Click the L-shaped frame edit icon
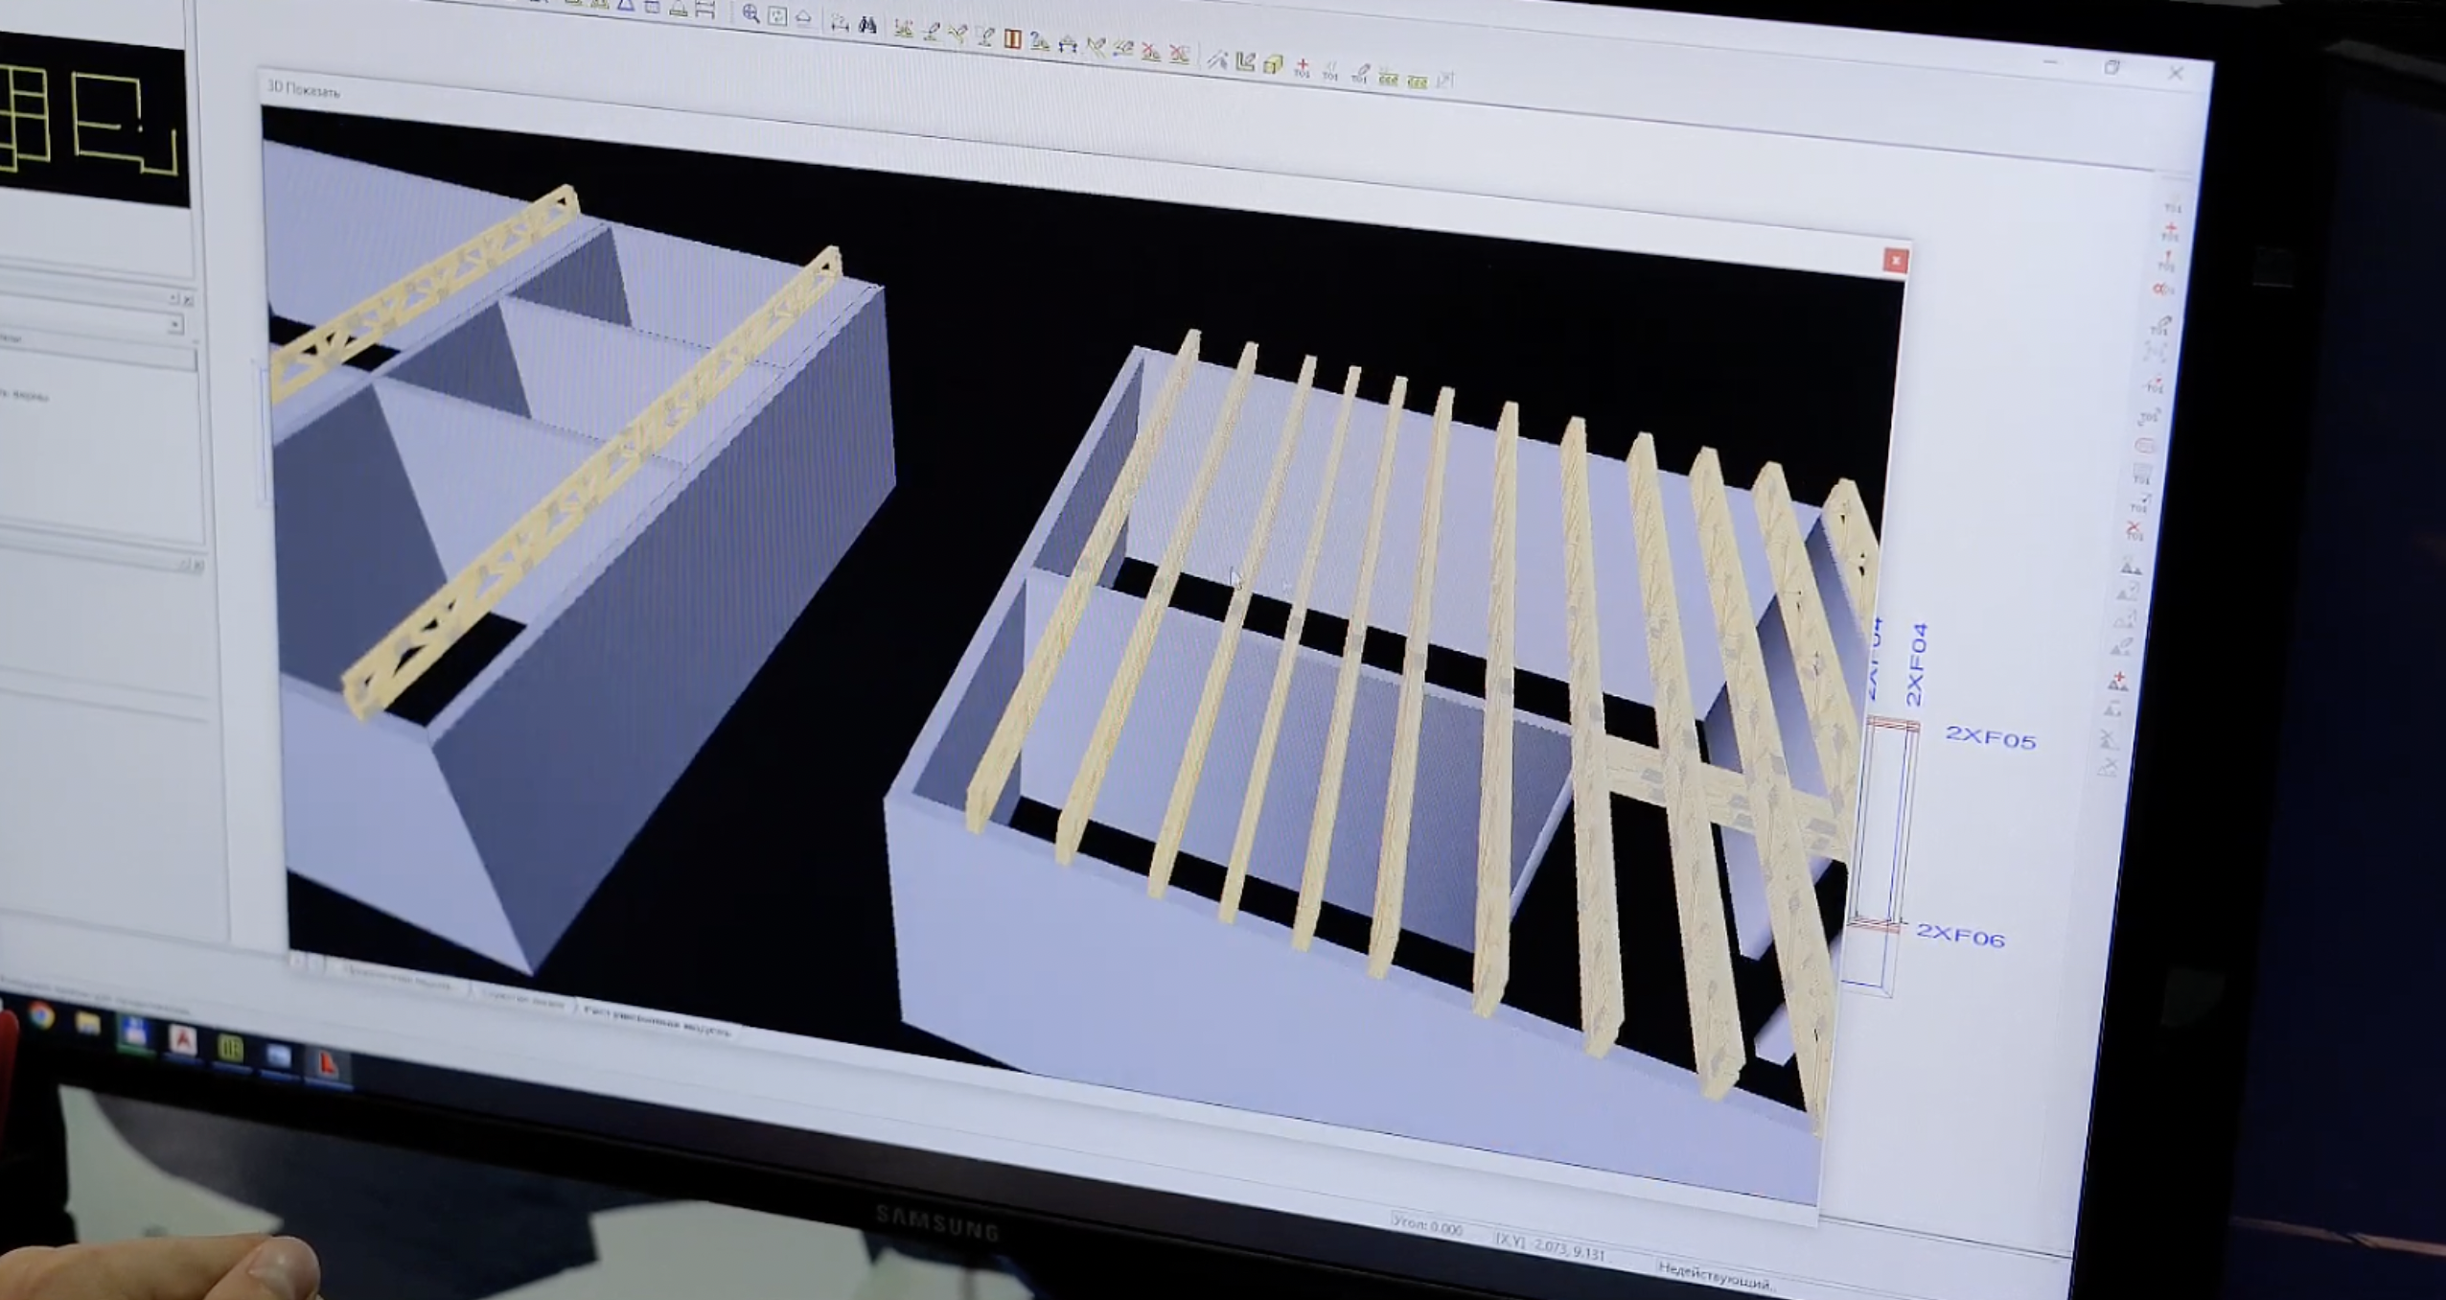 (1245, 61)
